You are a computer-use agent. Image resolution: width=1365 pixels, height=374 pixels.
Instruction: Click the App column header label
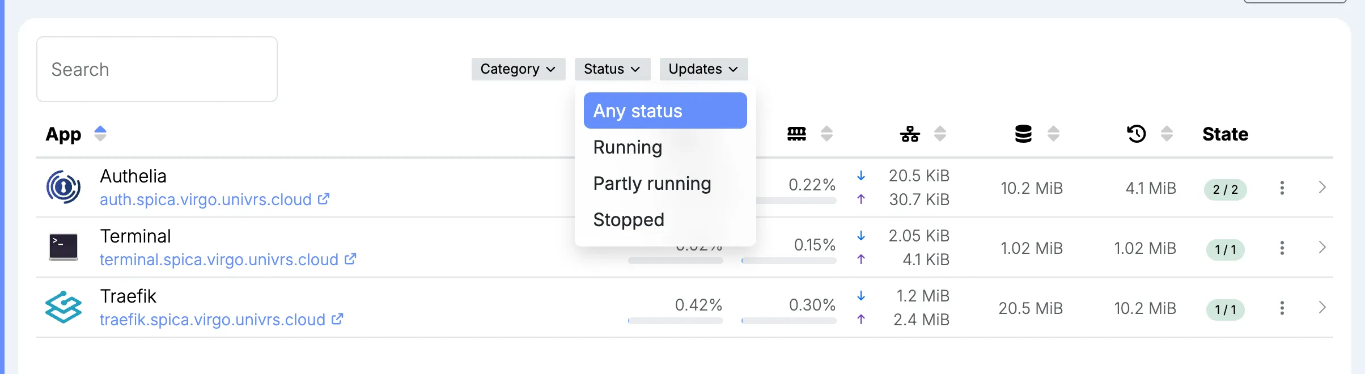63,134
